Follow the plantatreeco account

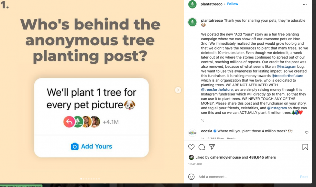coord(233,4)
